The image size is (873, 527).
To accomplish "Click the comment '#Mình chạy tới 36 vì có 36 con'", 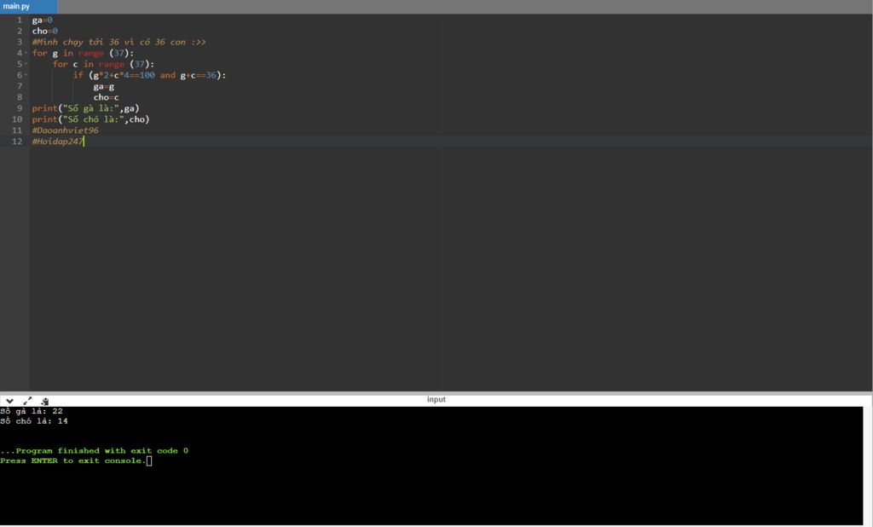I will tap(119, 43).
